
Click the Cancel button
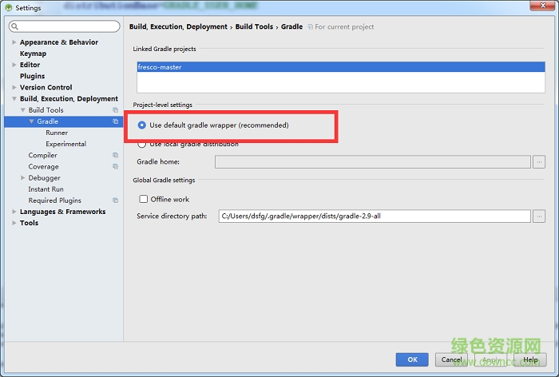point(451,359)
